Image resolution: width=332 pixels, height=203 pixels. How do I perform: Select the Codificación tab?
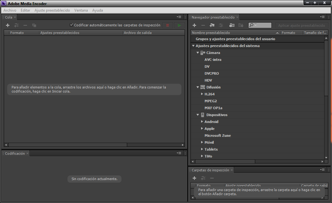pyautogui.click(x=15, y=153)
